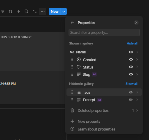Click the AI badge next to Slug
This screenshot has width=149, height=140.
point(94,74)
